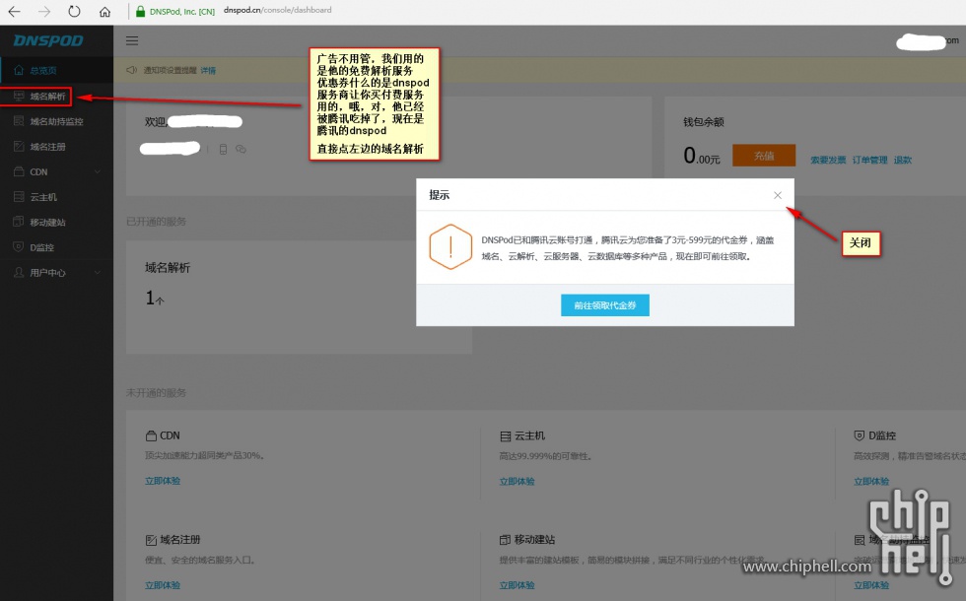The height and width of the screenshot is (601, 966).
Task: Click 立即体验 under the 域名注册 card
Action: coord(163,585)
